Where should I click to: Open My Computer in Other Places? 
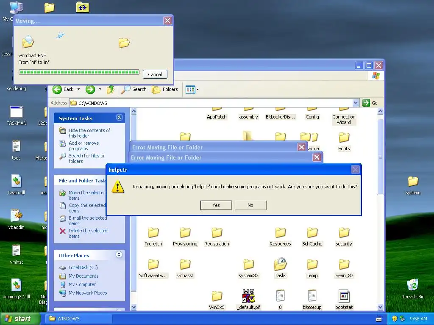point(82,284)
